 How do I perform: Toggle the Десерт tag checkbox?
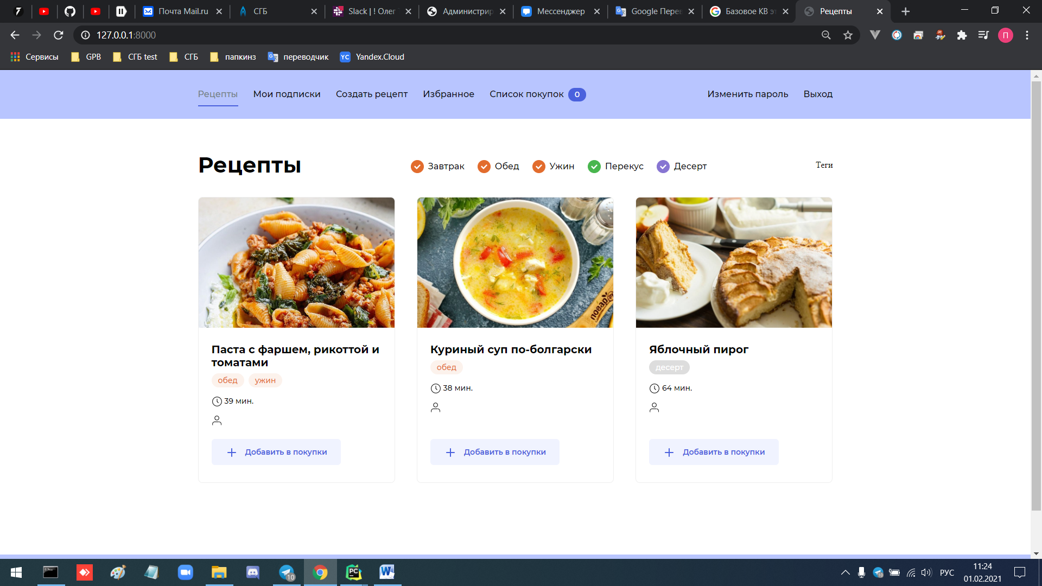click(x=663, y=167)
